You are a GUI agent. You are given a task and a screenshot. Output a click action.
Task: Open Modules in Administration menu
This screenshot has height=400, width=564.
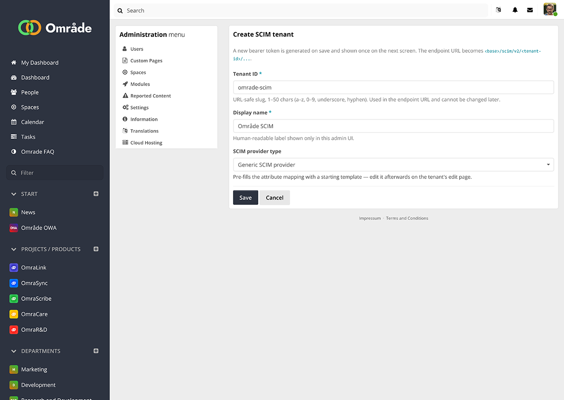140,84
